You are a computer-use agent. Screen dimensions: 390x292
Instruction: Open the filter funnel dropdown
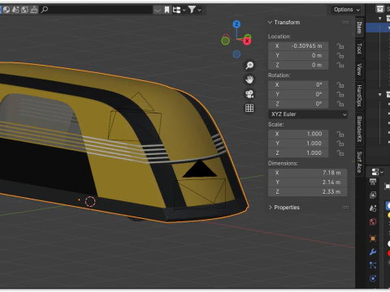[195, 10]
